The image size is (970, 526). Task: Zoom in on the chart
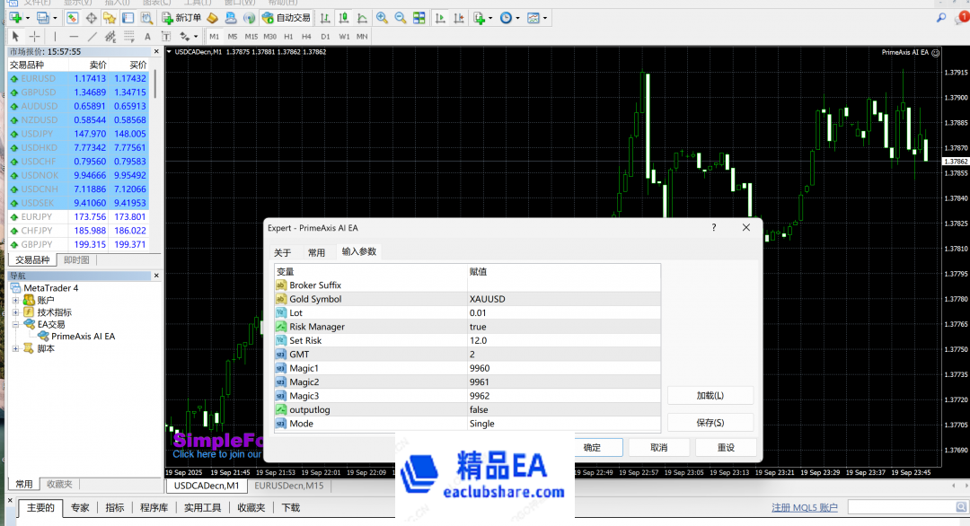382,18
